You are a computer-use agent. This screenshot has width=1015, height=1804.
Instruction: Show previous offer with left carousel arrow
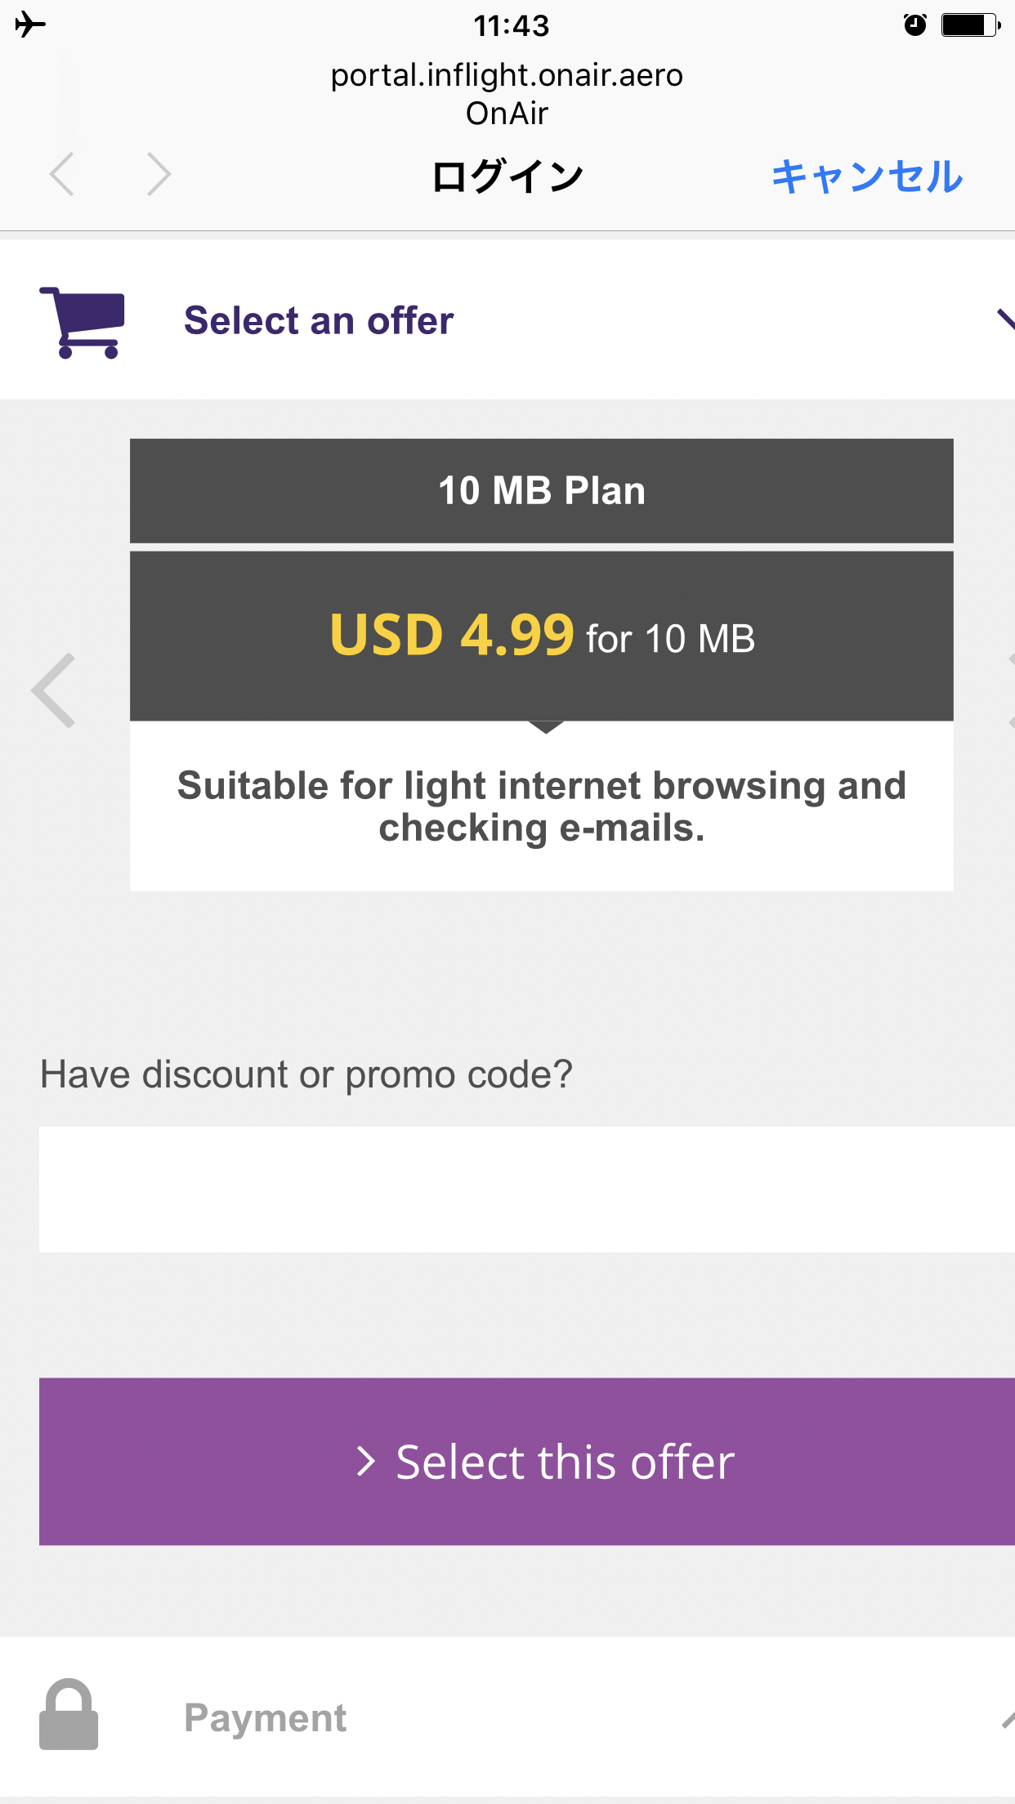(x=54, y=690)
